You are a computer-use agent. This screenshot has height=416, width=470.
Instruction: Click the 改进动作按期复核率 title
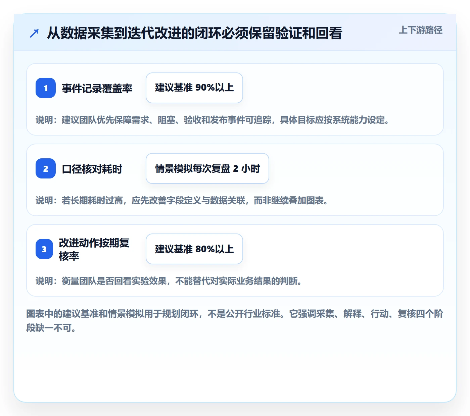94,249
